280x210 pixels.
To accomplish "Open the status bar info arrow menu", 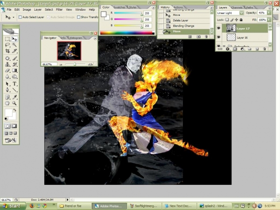I will [x=68, y=200].
